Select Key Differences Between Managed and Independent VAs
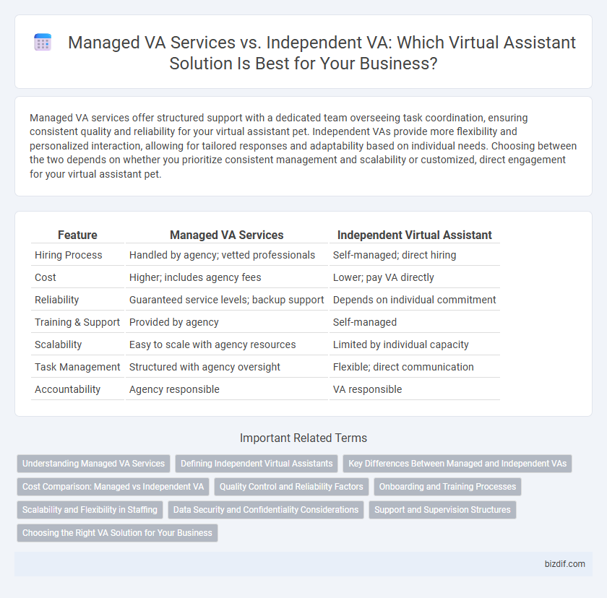 click(x=457, y=464)
